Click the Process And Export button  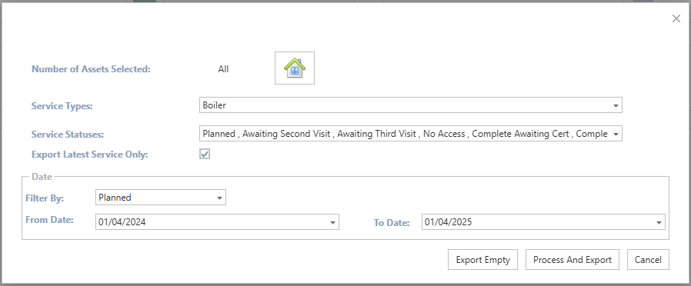pos(572,260)
